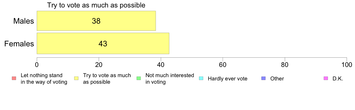Image resolution: width=355 pixels, height=110 pixels.
Task: Click the 'Other' legend label
Action: [x=277, y=79]
